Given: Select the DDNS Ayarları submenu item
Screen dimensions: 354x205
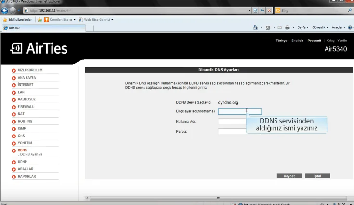Looking at the screenshot, I should coord(31,155).
